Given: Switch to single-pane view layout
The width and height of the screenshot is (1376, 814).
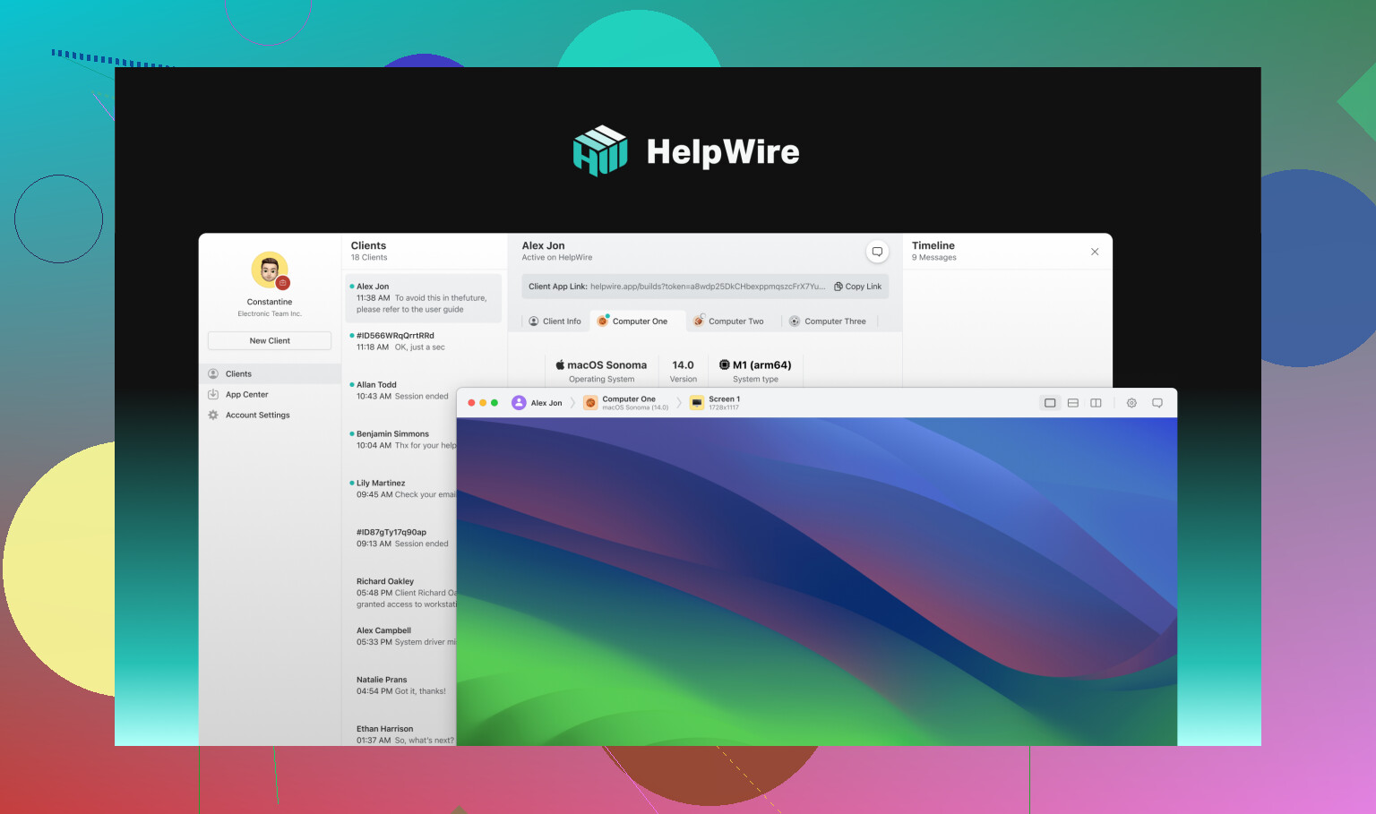Looking at the screenshot, I should point(1050,403).
